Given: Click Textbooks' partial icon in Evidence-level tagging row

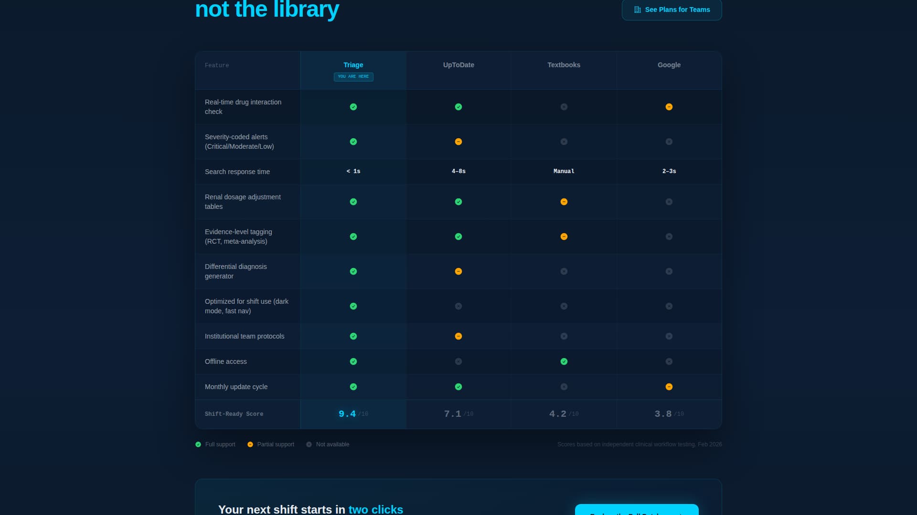Looking at the screenshot, I should pos(564,237).
